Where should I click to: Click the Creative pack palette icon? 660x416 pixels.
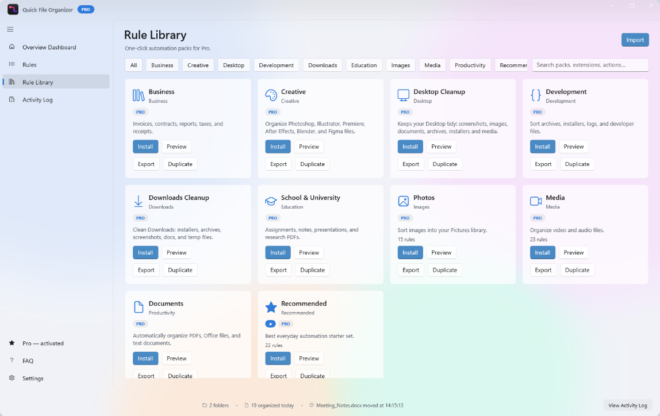(x=271, y=95)
